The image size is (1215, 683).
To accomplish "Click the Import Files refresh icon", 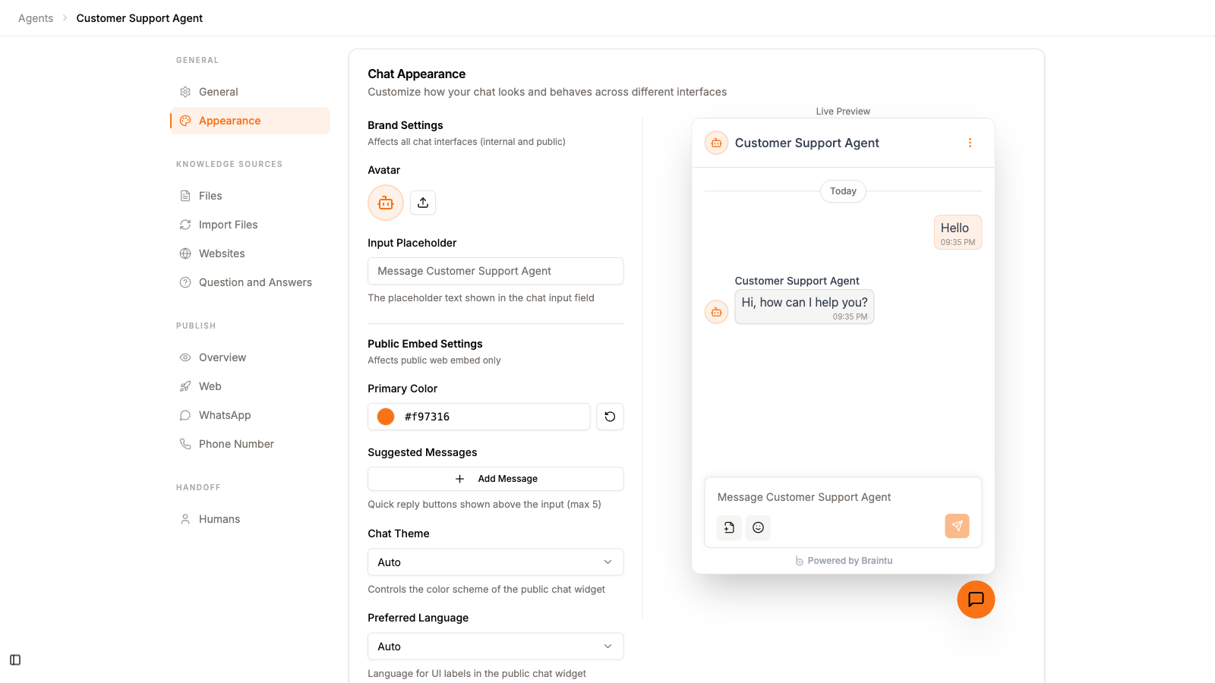I will point(185,224).
